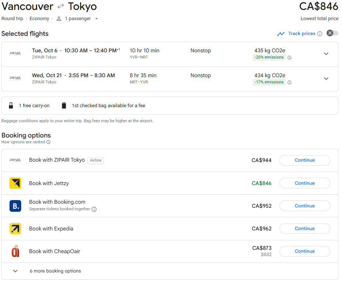
Task: Click the passenger person icon
Action: coord(59,19)
